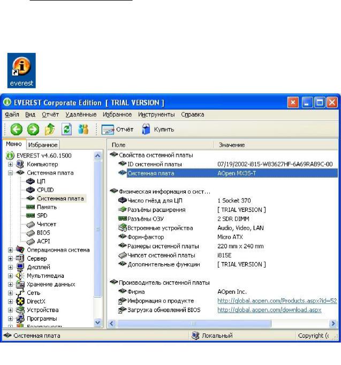This screenshot has height=365, width=341.
Task: Expand the Хранение данных tree node
Action: click(10, 285)
